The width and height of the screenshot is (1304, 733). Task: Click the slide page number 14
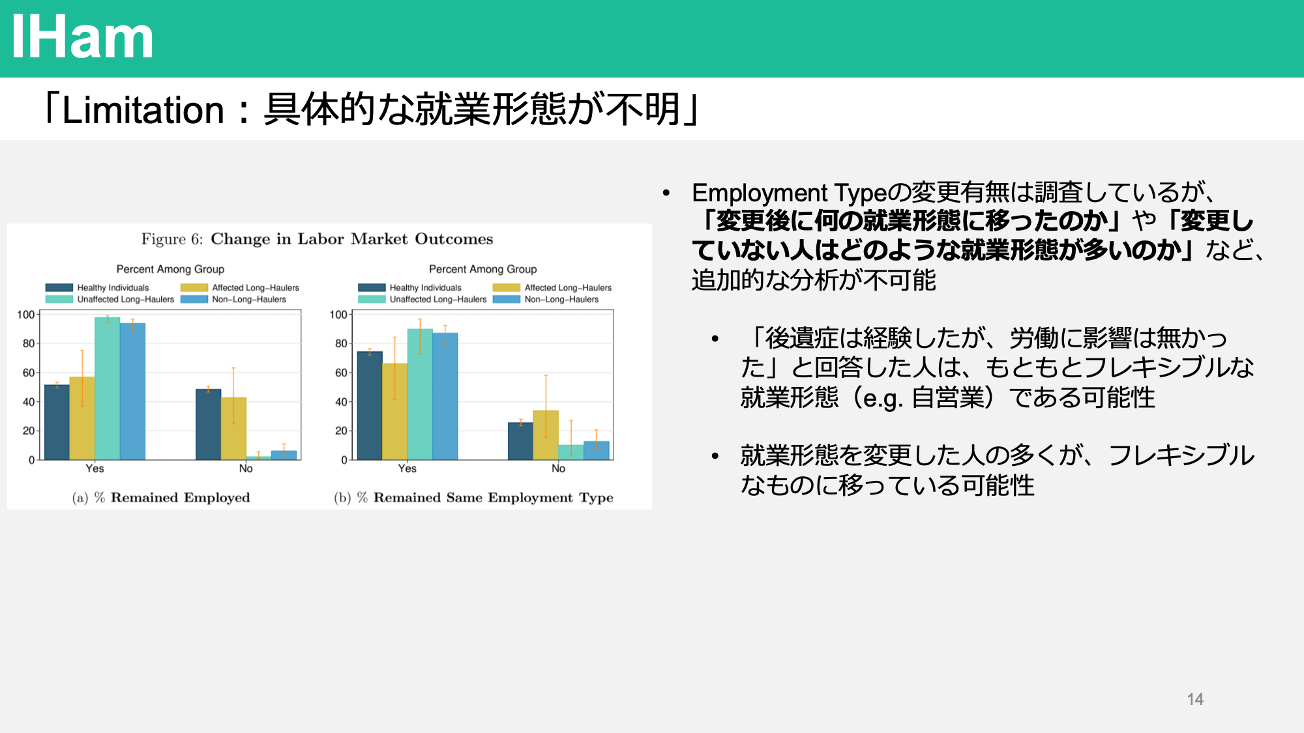click(1195, 699)
